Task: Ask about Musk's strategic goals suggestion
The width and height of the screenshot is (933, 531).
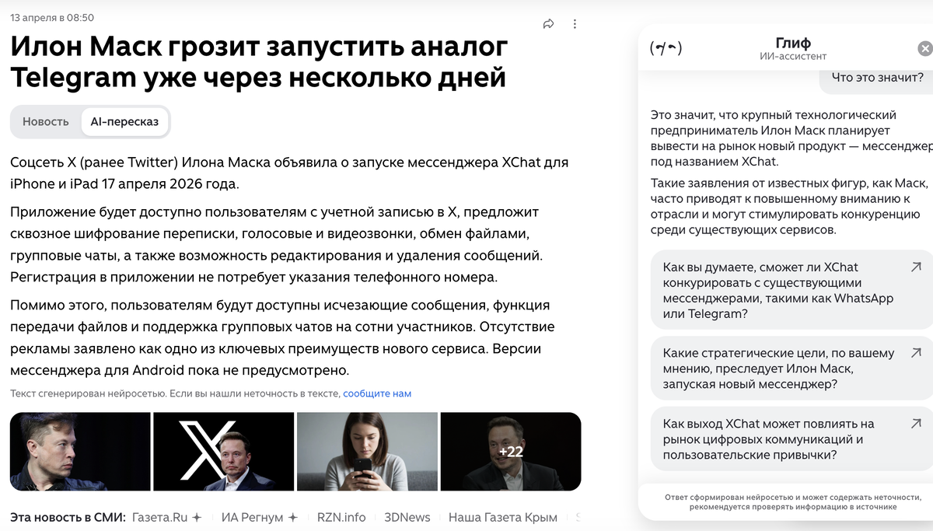Action: point(791,369)
